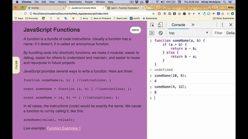Viewport: 248px width, 139px height.
Task: Open the top execution context dropdown
Action: tap(188, 33)
